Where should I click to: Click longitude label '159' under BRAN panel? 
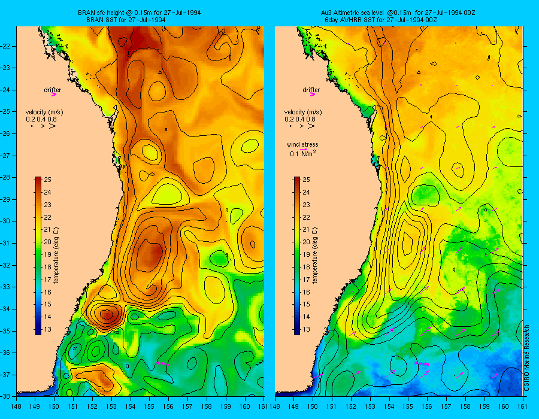point(226,406)
